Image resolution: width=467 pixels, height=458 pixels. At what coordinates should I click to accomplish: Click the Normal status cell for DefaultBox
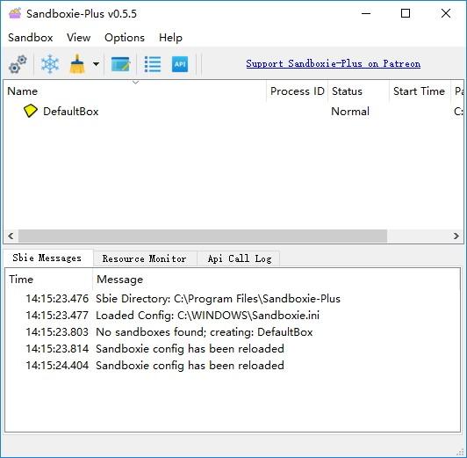350,112
